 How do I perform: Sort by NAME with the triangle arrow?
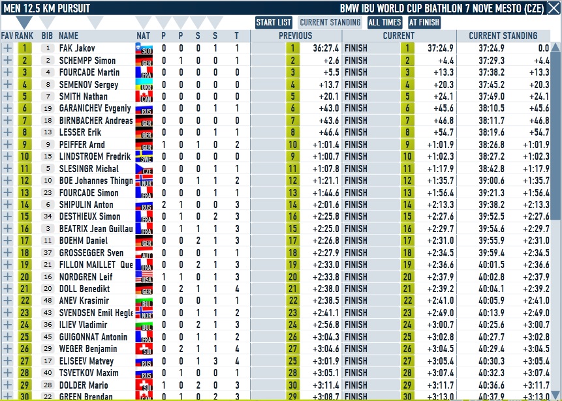(95, 22)
